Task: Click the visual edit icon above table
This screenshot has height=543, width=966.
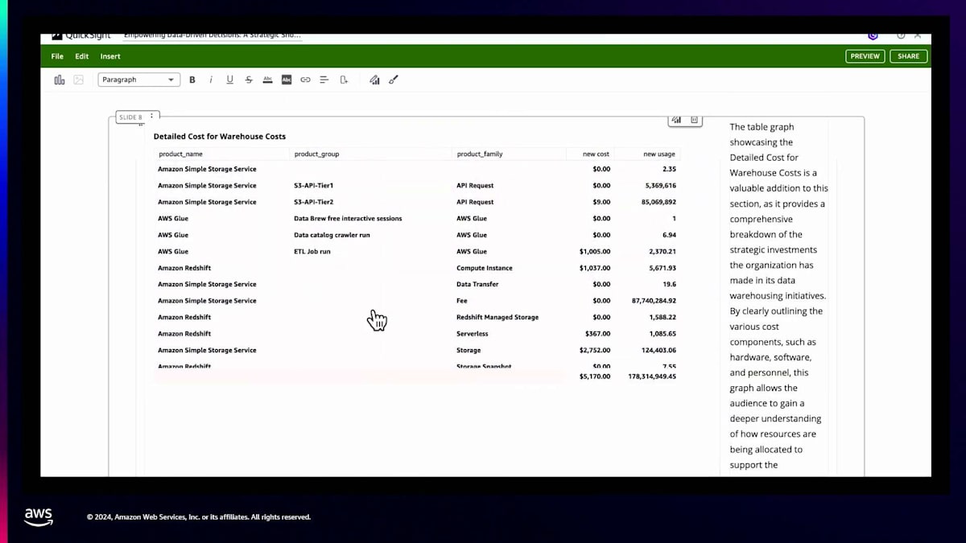Action: pos(676,120)
